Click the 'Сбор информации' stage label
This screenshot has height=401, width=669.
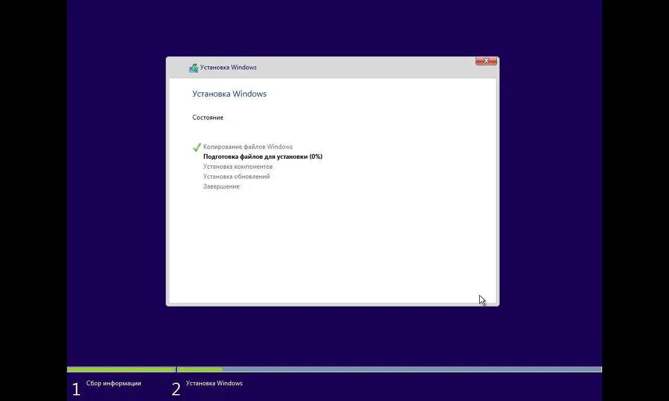click(x=113, y=383)
